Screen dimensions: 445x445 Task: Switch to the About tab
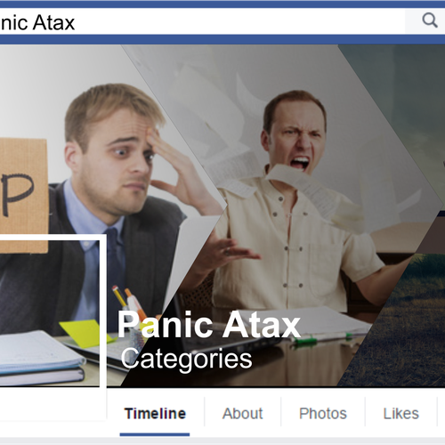[242, 413]
